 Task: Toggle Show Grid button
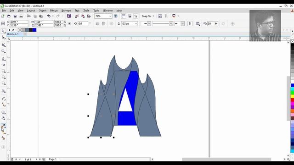click(x=130, y=16)
